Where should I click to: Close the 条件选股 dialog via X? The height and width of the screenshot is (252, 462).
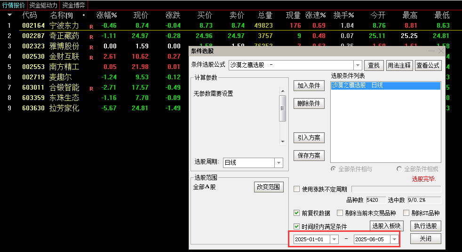coord(441,51)
